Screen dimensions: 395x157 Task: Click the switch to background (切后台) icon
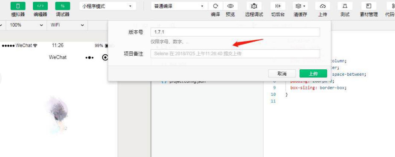pyautogui.click(x=278, y=6)
